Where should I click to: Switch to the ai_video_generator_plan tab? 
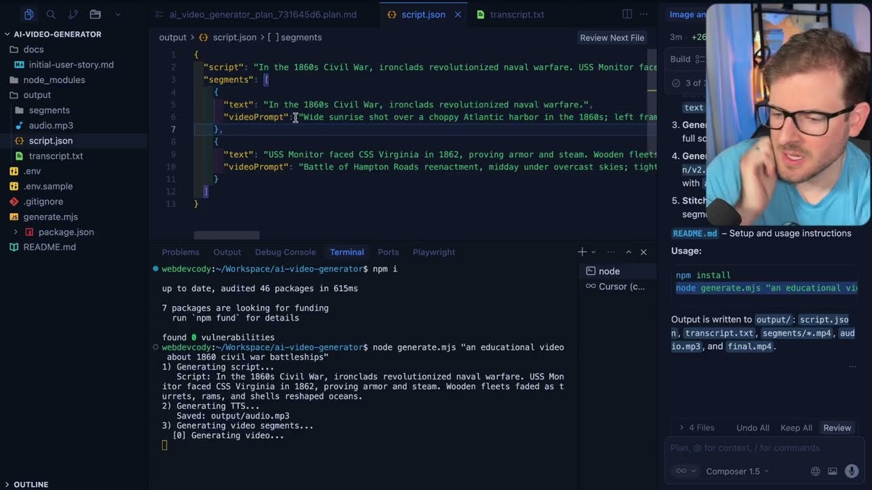[x=263, y=14]
